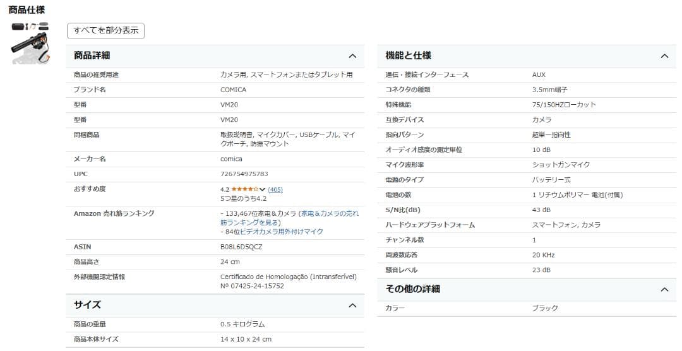
Task: Click the その他の詳細 header title
Action: click(x=412, y=289)
